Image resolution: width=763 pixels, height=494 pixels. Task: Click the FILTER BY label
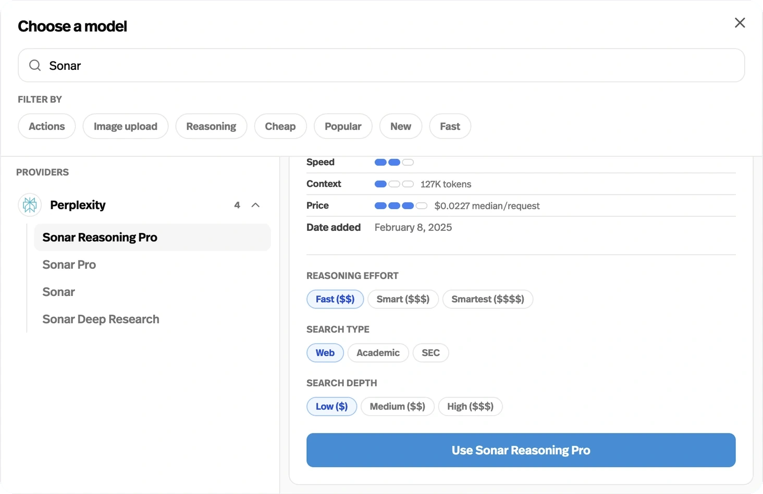tap(40, 99)
